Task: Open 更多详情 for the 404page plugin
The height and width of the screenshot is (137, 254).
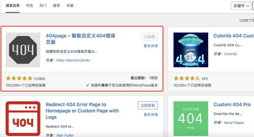Action: [151, 46]
